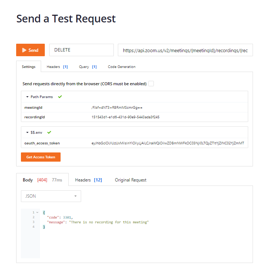
Task: Select the response Body [404] tab
Action: [x=43, y=180]
